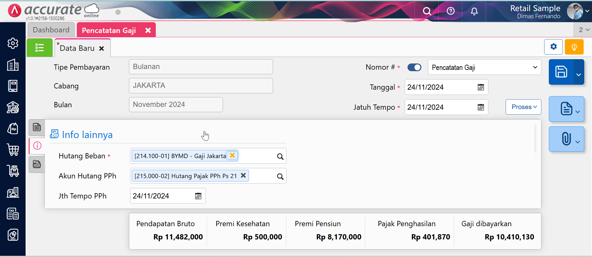Open the Rp money bag sidebar icon
Viewport: 592px width, 257px height.
click(13, 128)
